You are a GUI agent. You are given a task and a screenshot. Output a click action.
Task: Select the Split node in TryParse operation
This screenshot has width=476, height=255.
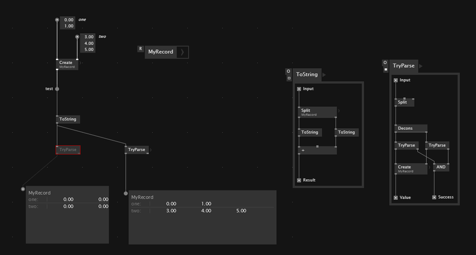(405, 102)
